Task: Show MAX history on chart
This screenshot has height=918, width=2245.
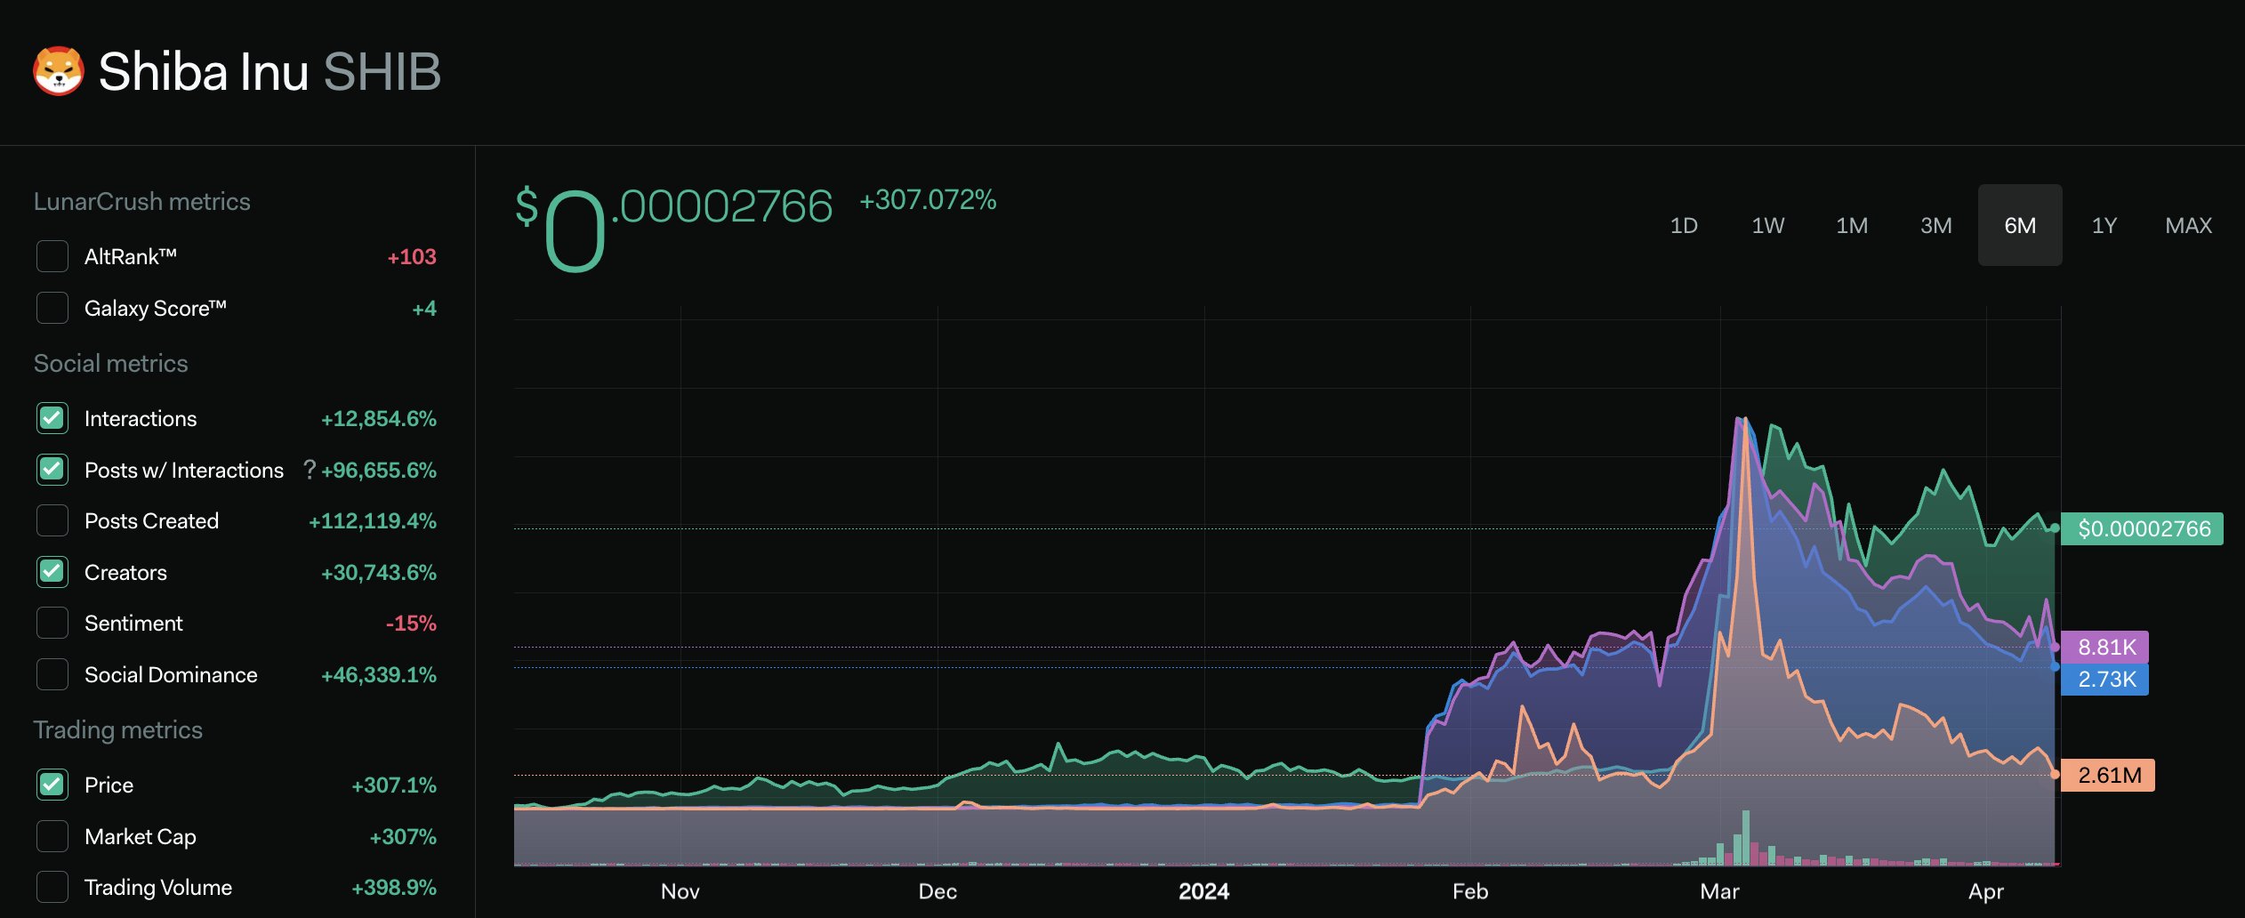Action: [2188, 225]
